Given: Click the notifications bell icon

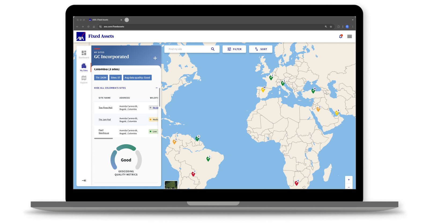Looking at the screenshot, I should (341, 36).
